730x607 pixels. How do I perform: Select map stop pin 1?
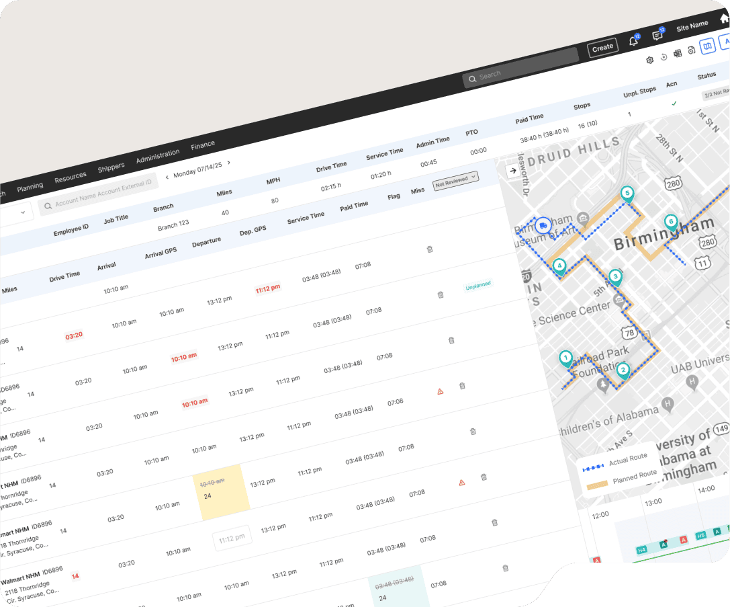click(565, 358)
